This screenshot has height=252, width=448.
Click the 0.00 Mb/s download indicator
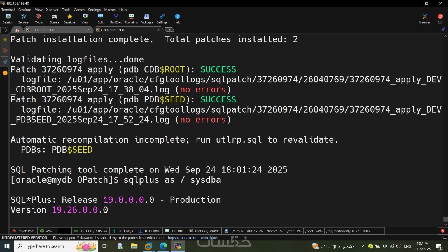click(149, 231)
